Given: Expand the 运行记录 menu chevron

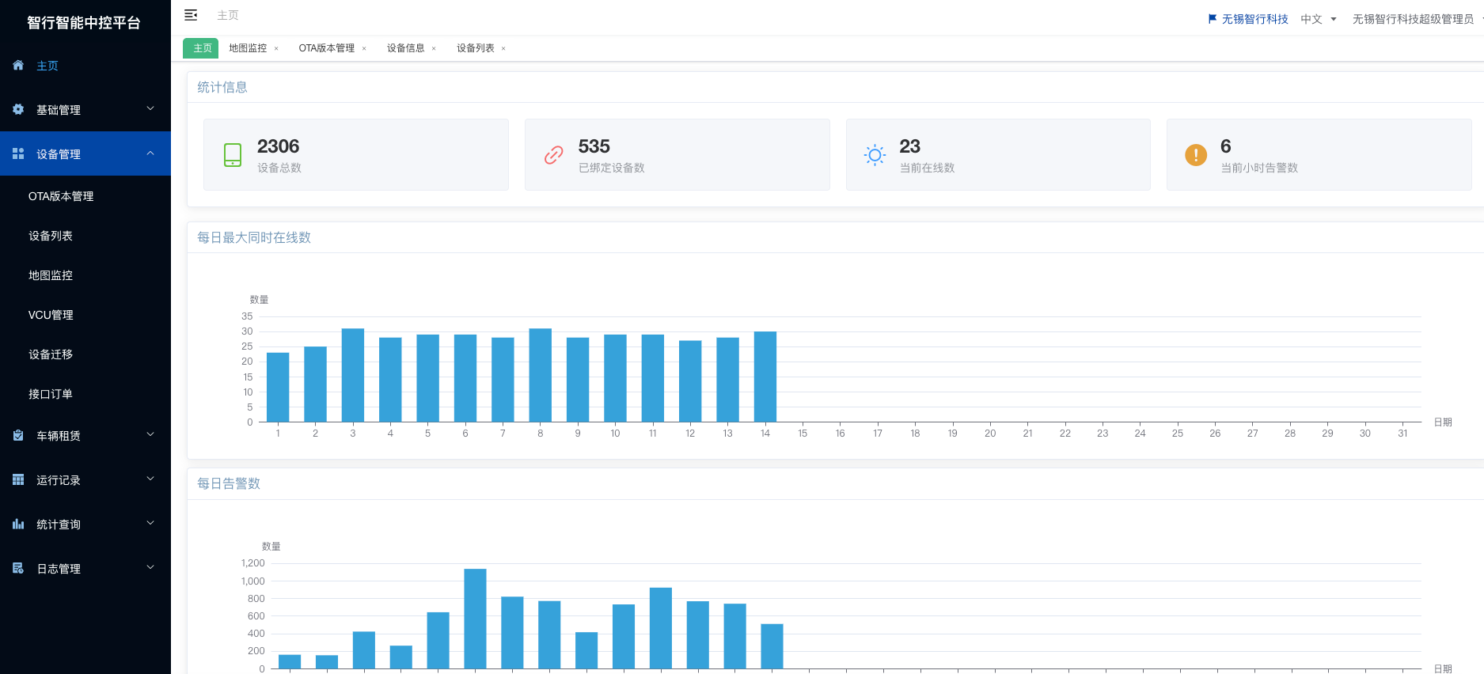Looking at the screenshot, I should click(x=150, y=479).
